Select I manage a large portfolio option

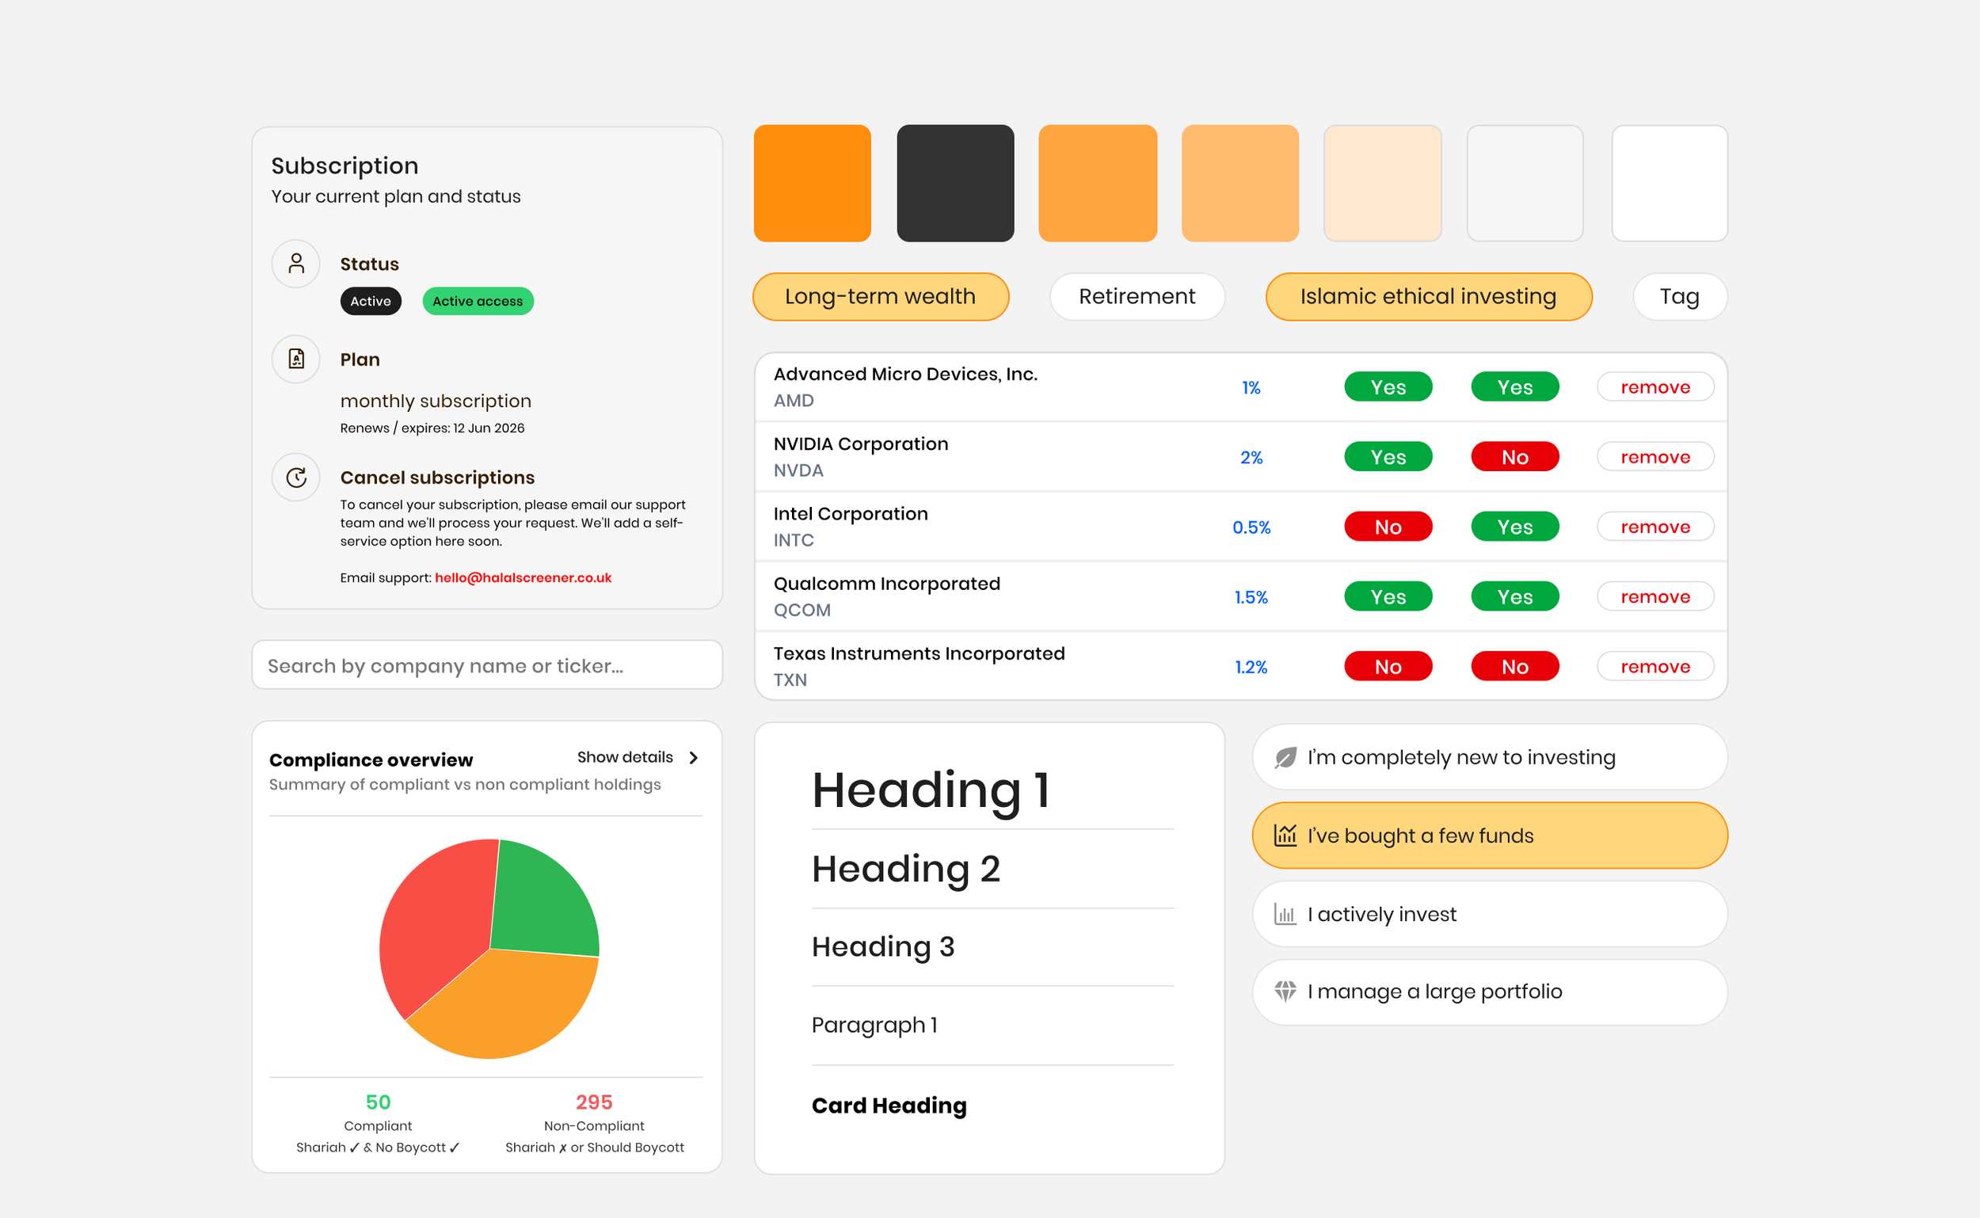(x=1490, y=992)
